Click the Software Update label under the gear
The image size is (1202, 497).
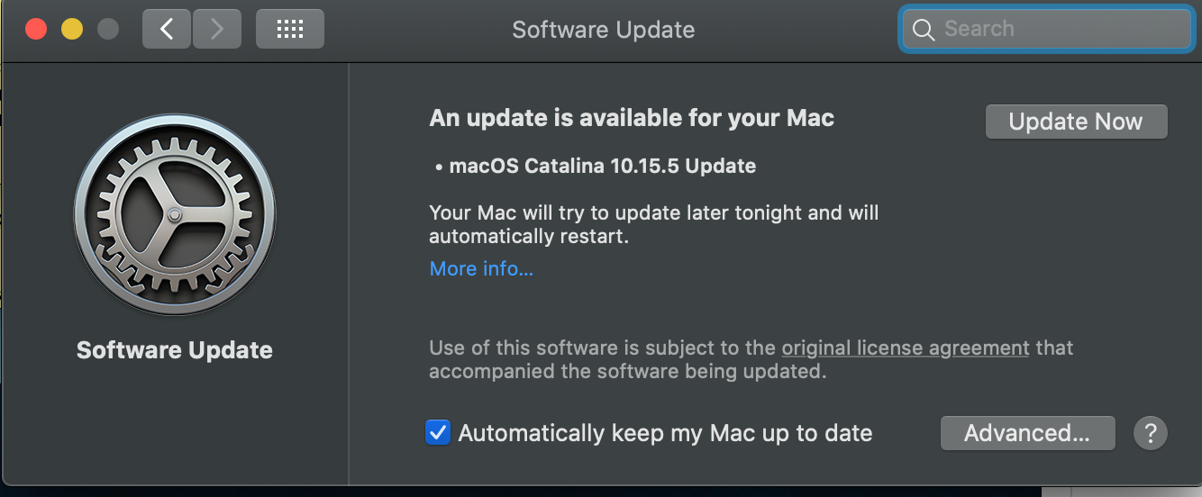click(x=175, y=350)
